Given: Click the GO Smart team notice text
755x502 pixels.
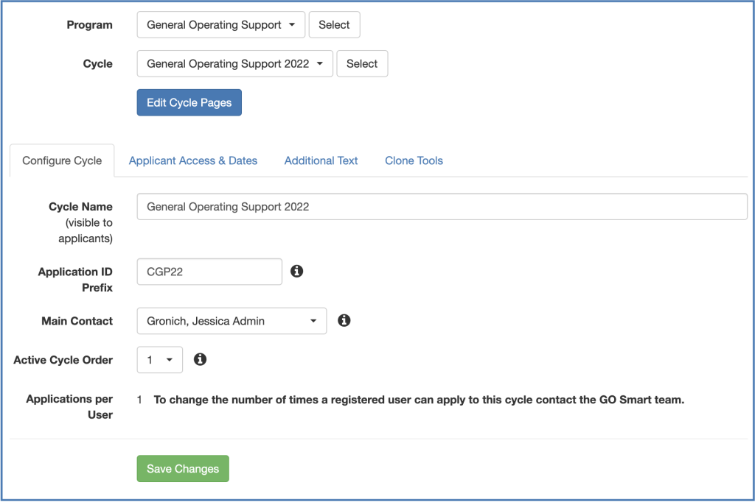Looking at the screenshot, I should pos(419,400).
